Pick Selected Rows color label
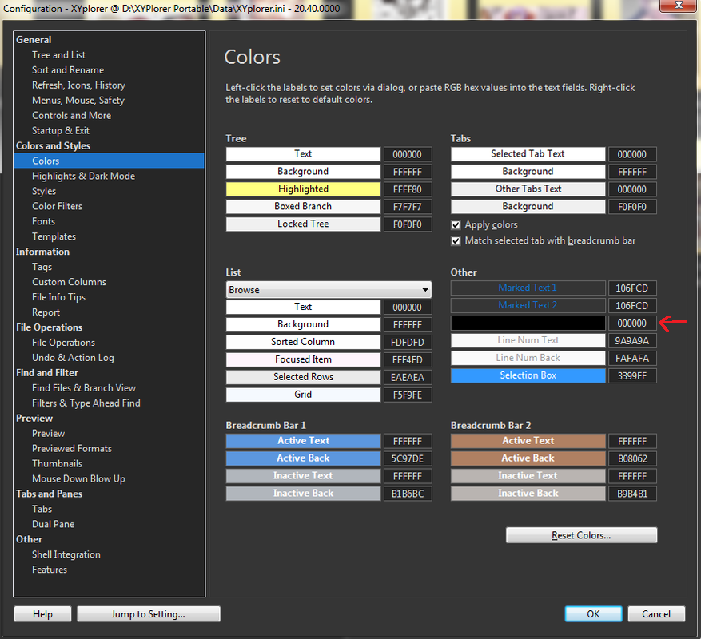Image resolution: width=701 pixels, height=639 pixels. 303,377
